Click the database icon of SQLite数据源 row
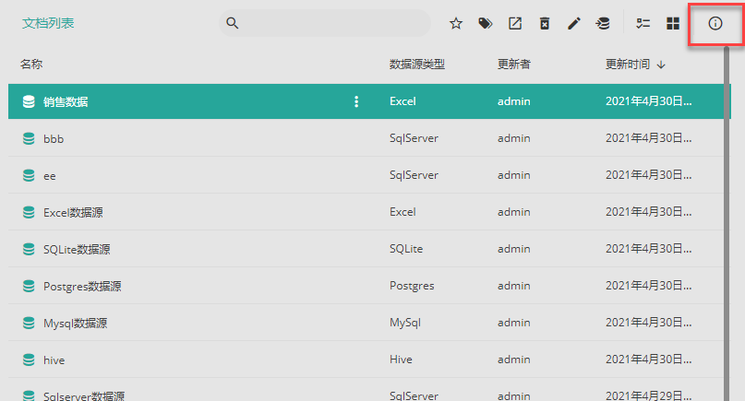Viewport: 745px width, 401px height. [29, 249]
